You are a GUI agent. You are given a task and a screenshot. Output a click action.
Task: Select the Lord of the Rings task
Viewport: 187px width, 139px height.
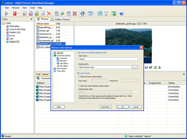[17, 29]
